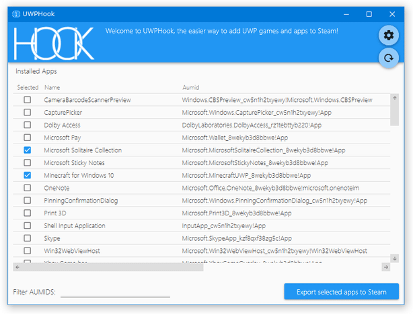This screenshot has height=314, width=413.
Task: Click the large HOOK logo
Action: 54,44
